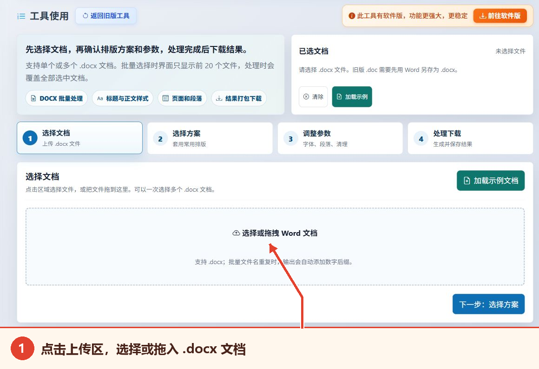Click the circled x icon in 清除 button
The image size is (539, 369).
click(306, 97)
